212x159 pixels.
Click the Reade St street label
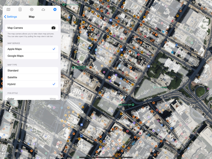[x=198, y=56]
